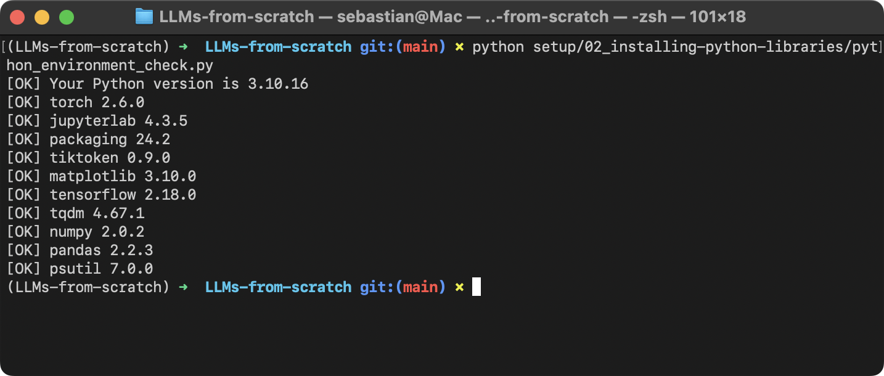The image size is (884, 376).
Task: Click the 'psutil 7.0.0' output line
Action: point(80,269)
